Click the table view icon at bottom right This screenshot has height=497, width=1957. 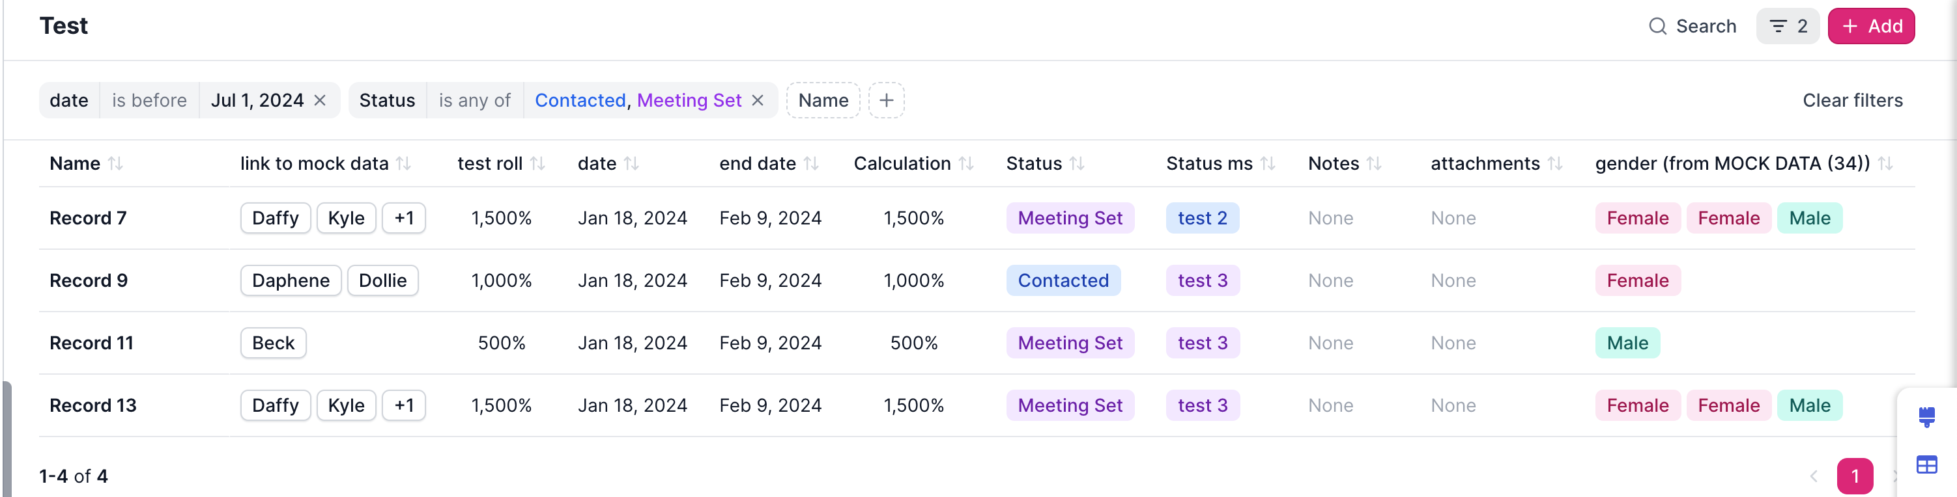point(1926,464)
